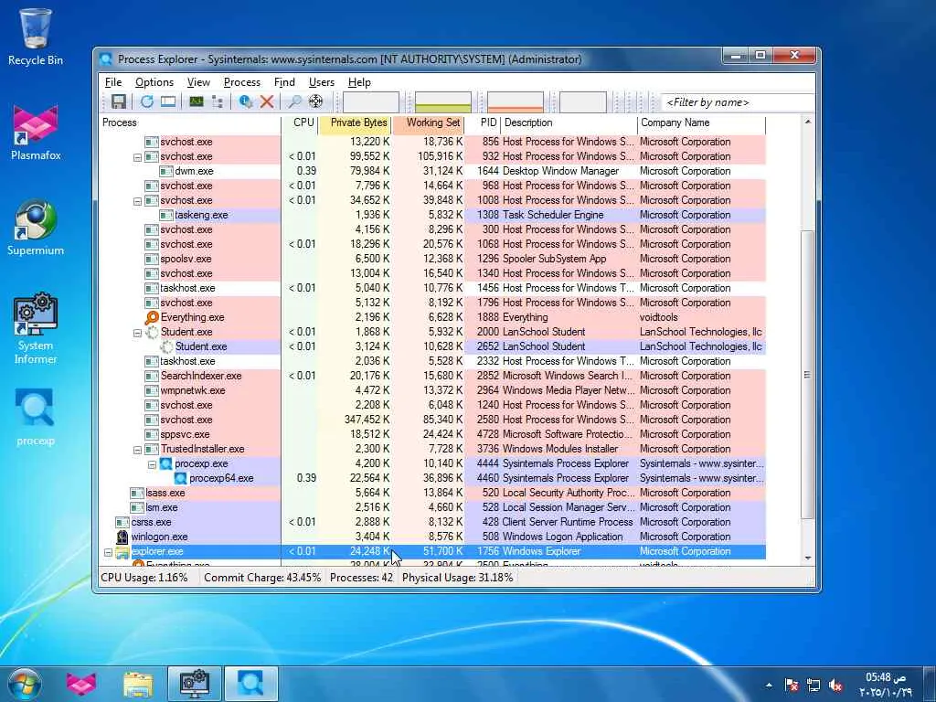936x702 pixels.
Task: Open Windows Explorer folder in taskbar
Action: (x=138, y=684)
